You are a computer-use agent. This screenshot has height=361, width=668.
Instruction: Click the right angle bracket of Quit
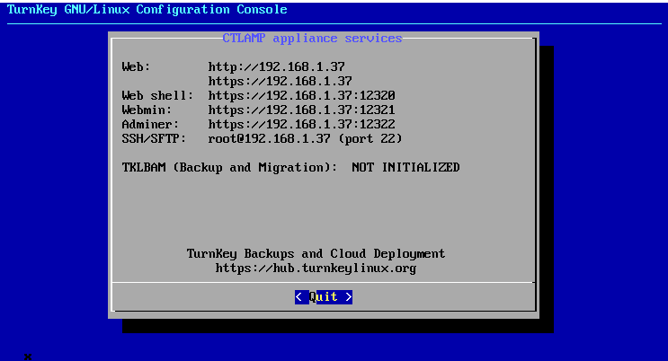348,296
